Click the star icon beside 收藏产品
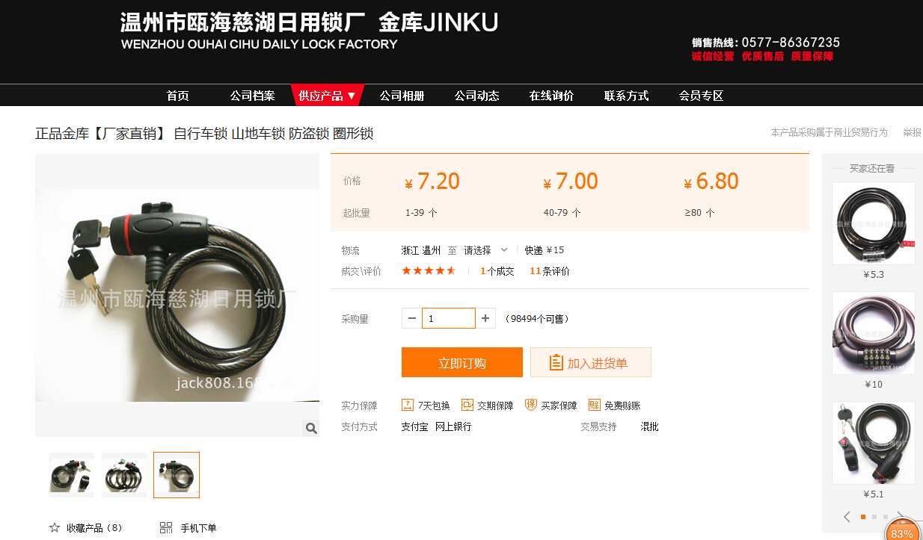923x540 pixels. 55,527
